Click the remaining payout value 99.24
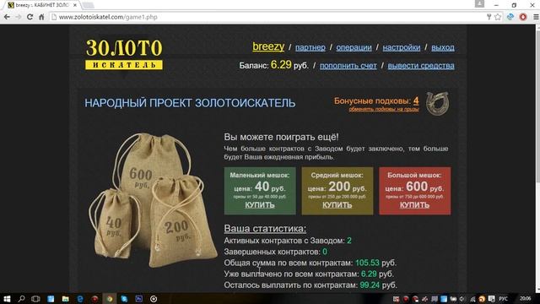 coord(370,285)
